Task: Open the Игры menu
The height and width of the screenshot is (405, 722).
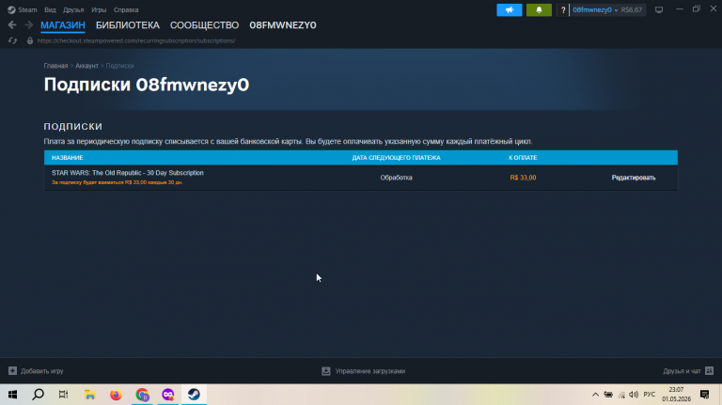Action: (x=99, y=9)
